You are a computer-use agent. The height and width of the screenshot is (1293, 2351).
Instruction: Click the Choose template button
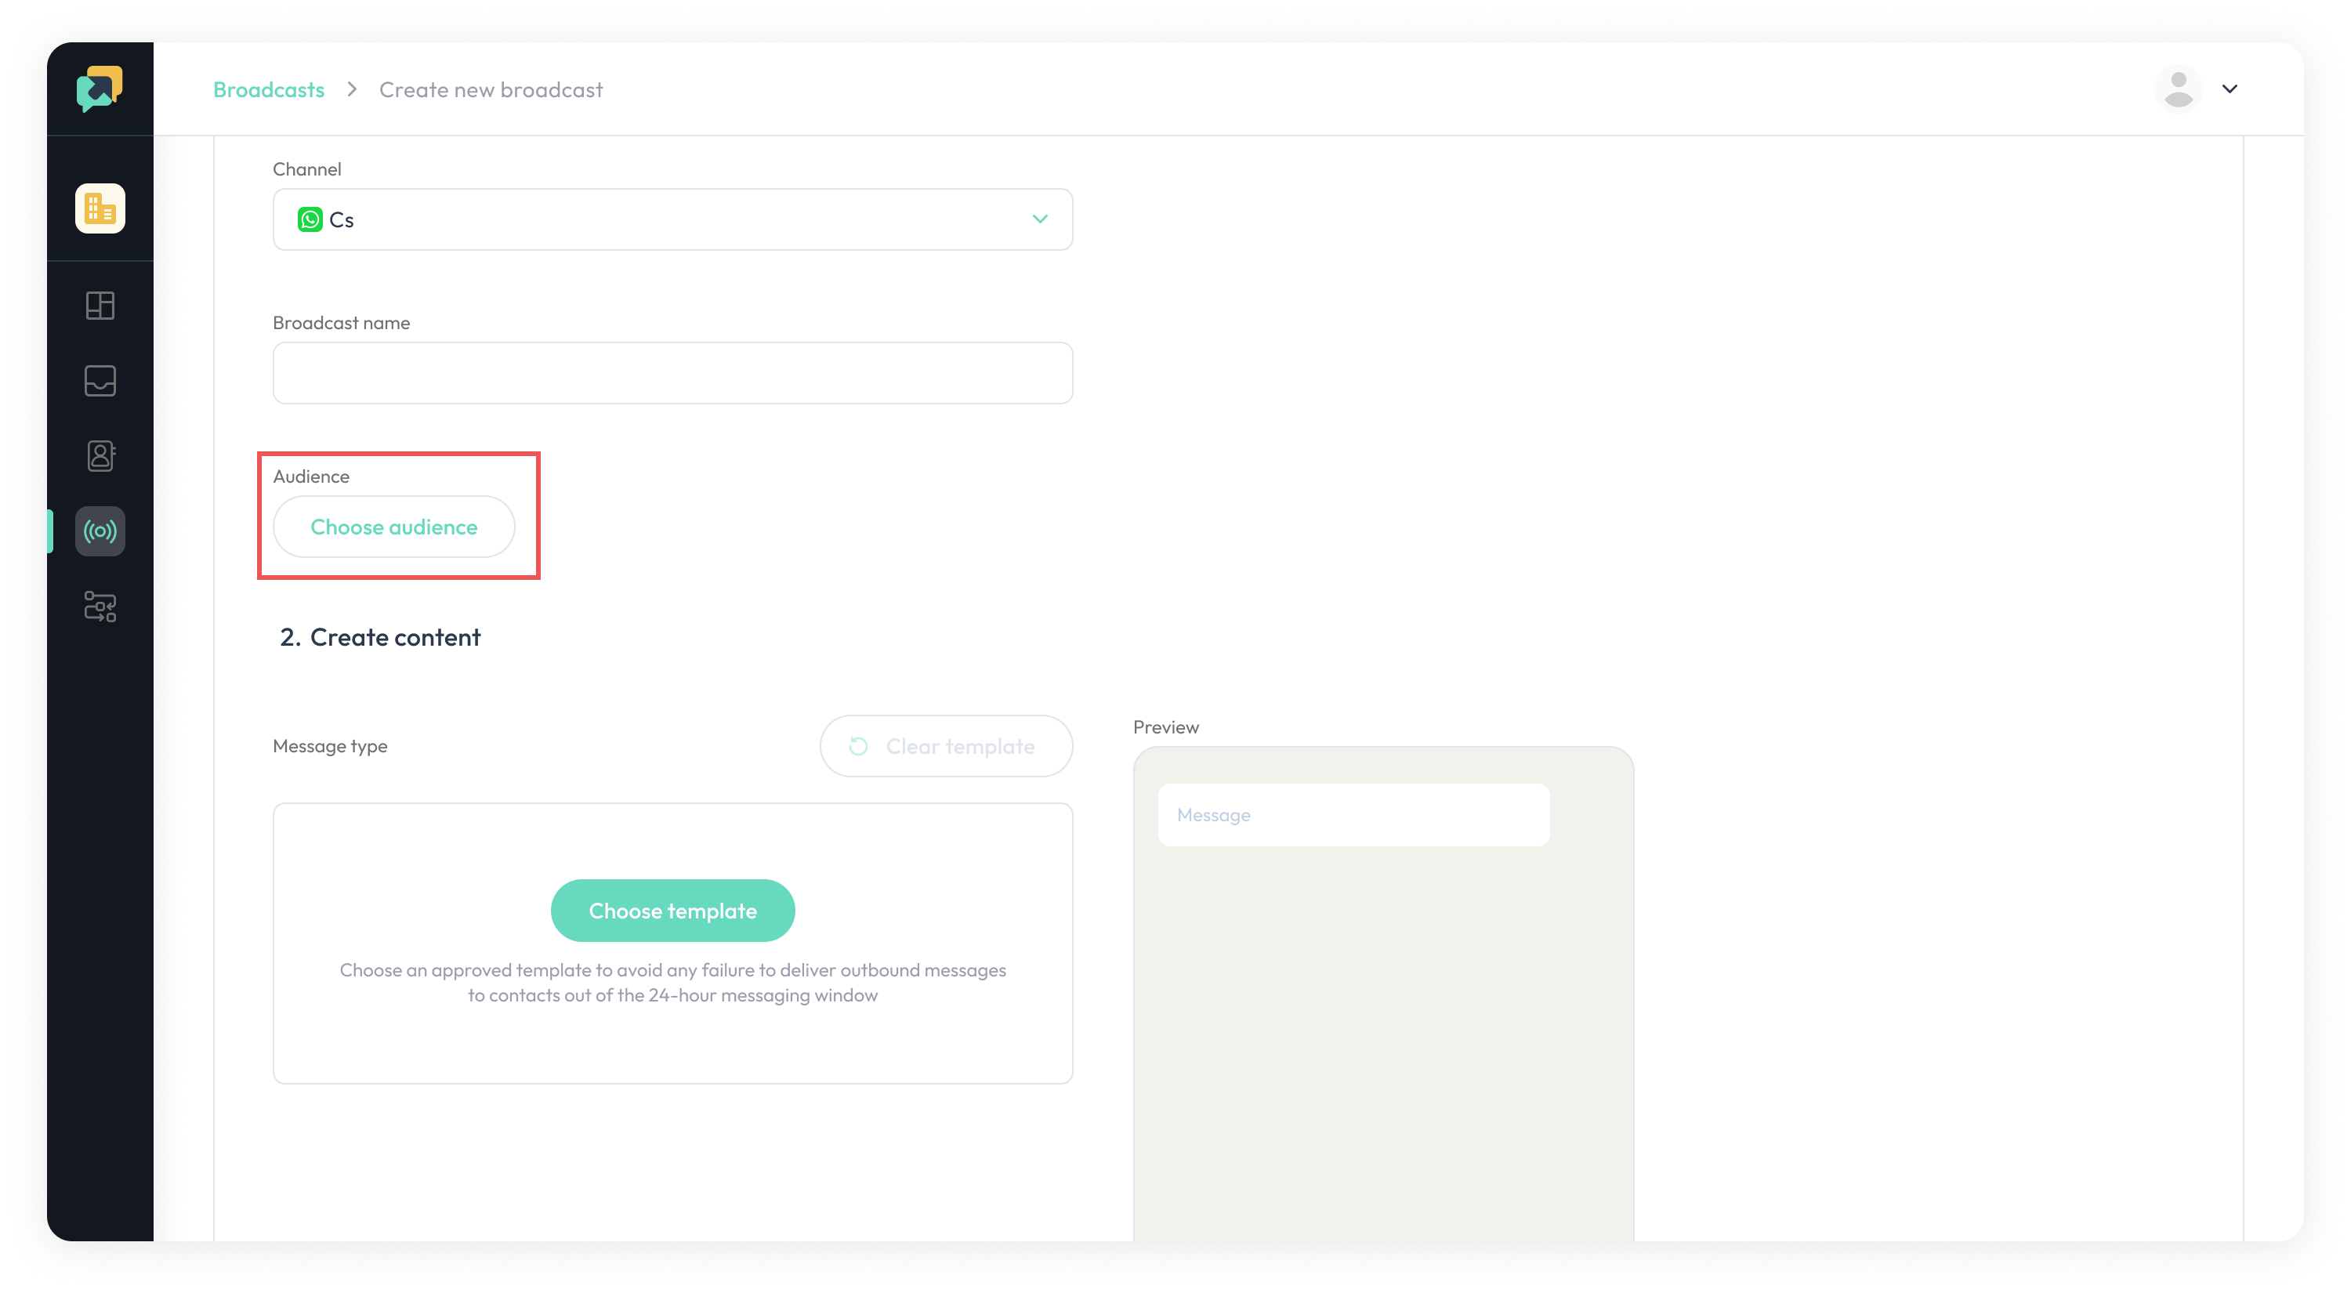click(673, 909)
